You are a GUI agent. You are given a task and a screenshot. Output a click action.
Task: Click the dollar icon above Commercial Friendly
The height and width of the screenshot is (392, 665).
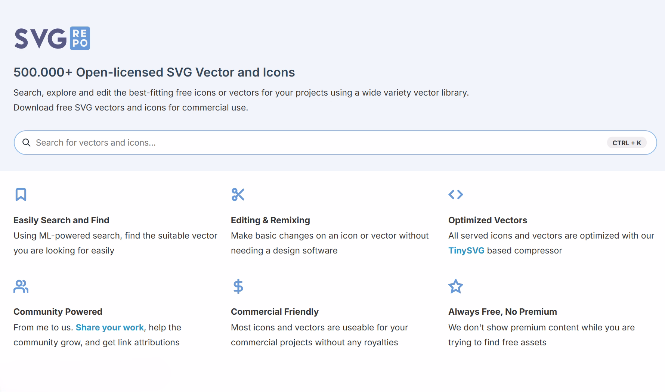tap(238, 286)
